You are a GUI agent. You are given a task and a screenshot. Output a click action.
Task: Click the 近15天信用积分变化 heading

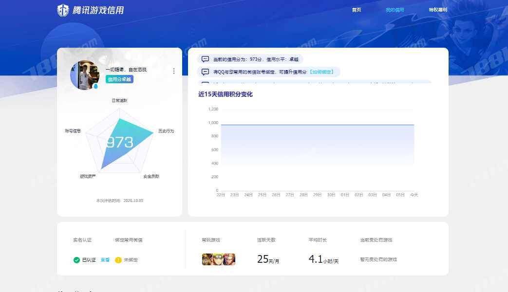226,94
